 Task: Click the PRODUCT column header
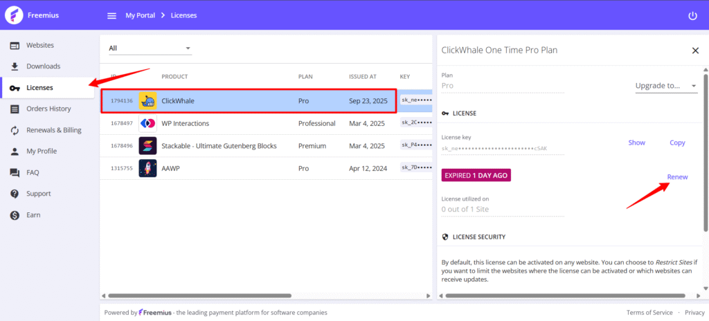pos(174,77)
